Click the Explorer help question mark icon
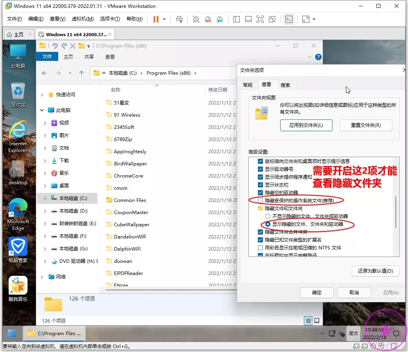 [x=318, y=57]
